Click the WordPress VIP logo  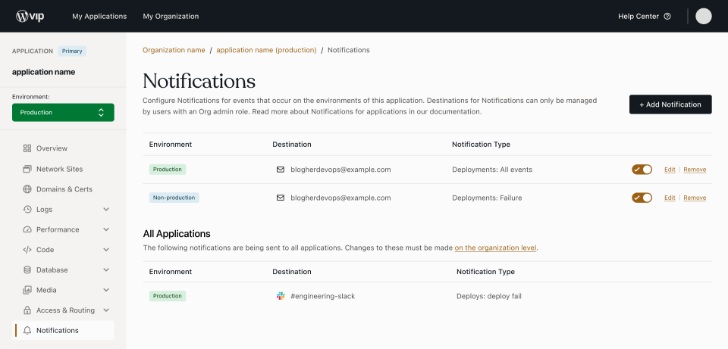[30, 16]
